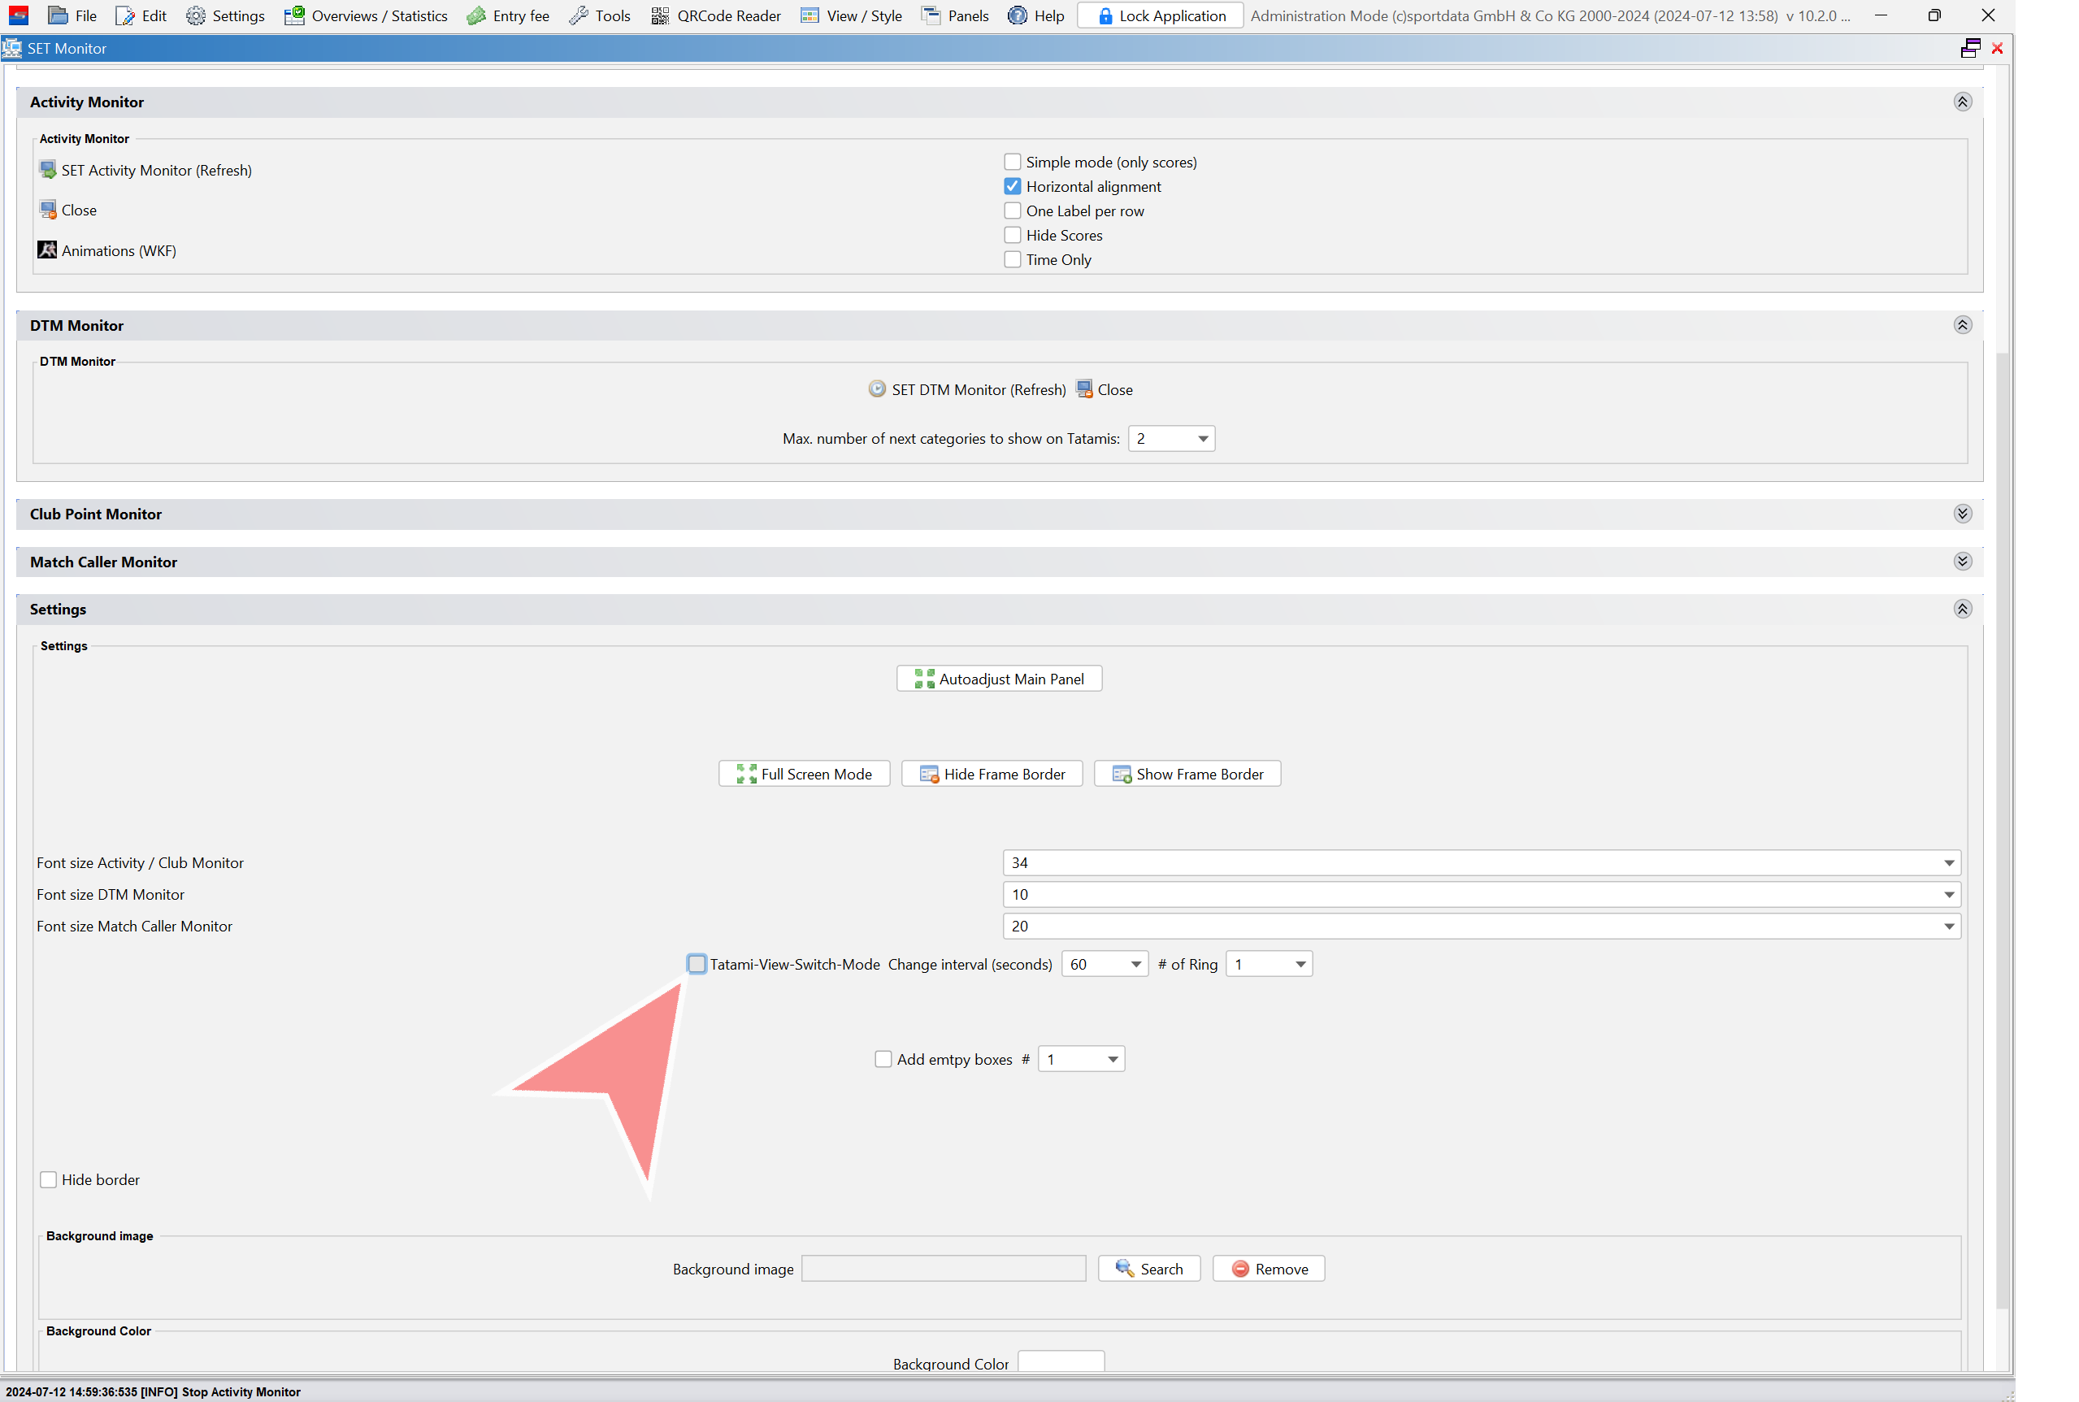
Task: Open the Edit menu
Action: click(x=141, y=15)
